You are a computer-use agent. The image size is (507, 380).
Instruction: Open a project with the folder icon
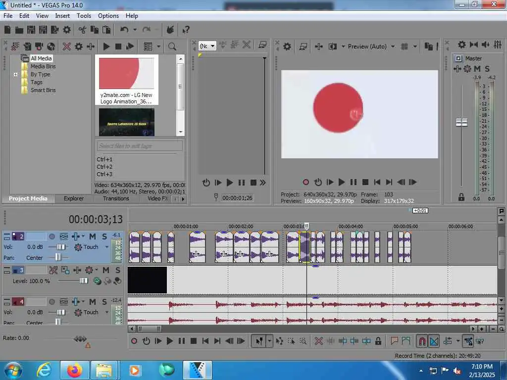[x=19, y=30]
